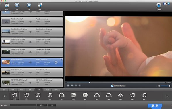
Task: Click the output folder path field
Action: coord(23,105)
